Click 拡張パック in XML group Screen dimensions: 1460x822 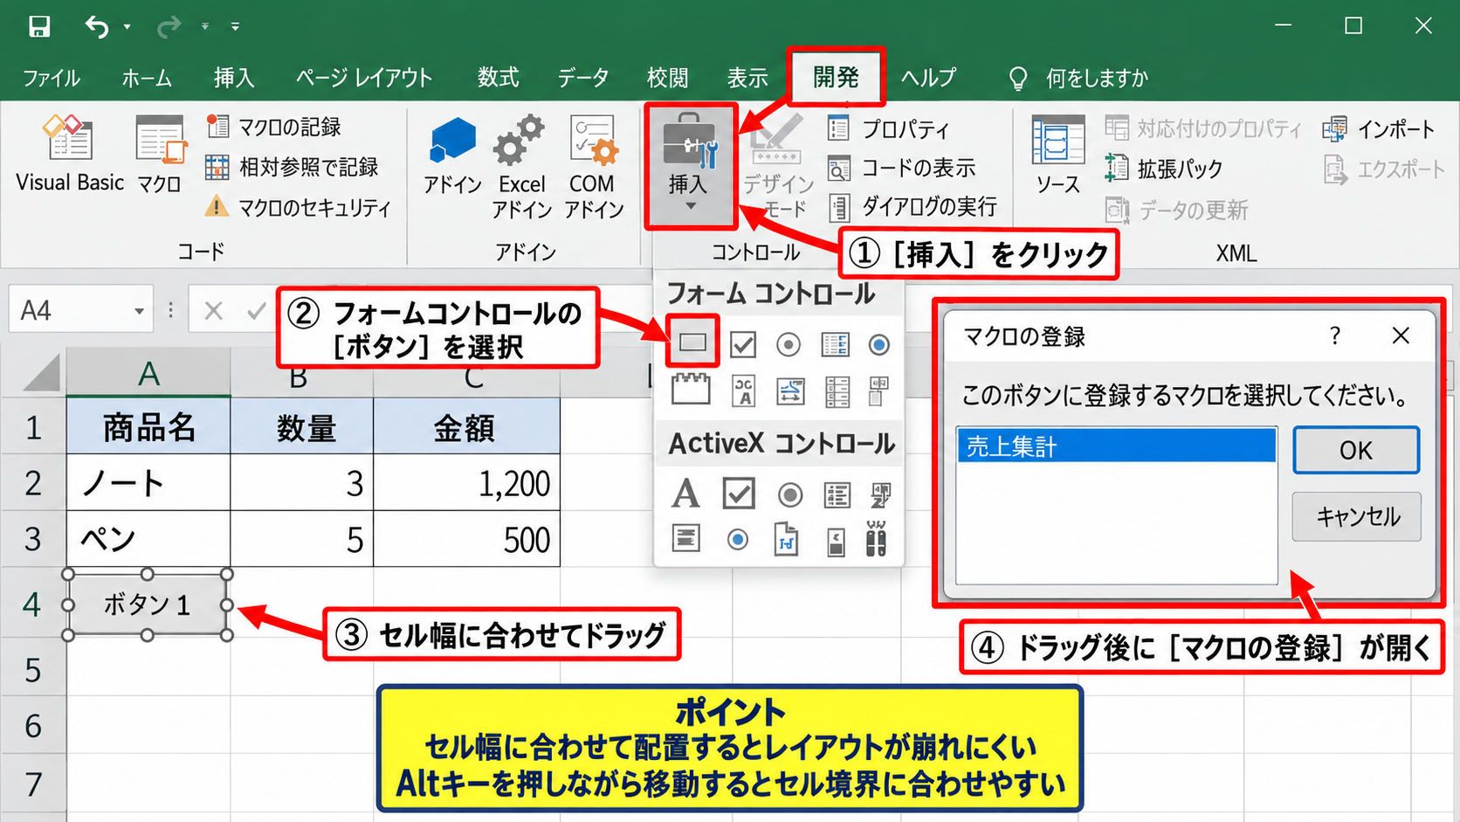click(x=1163, y=168)
